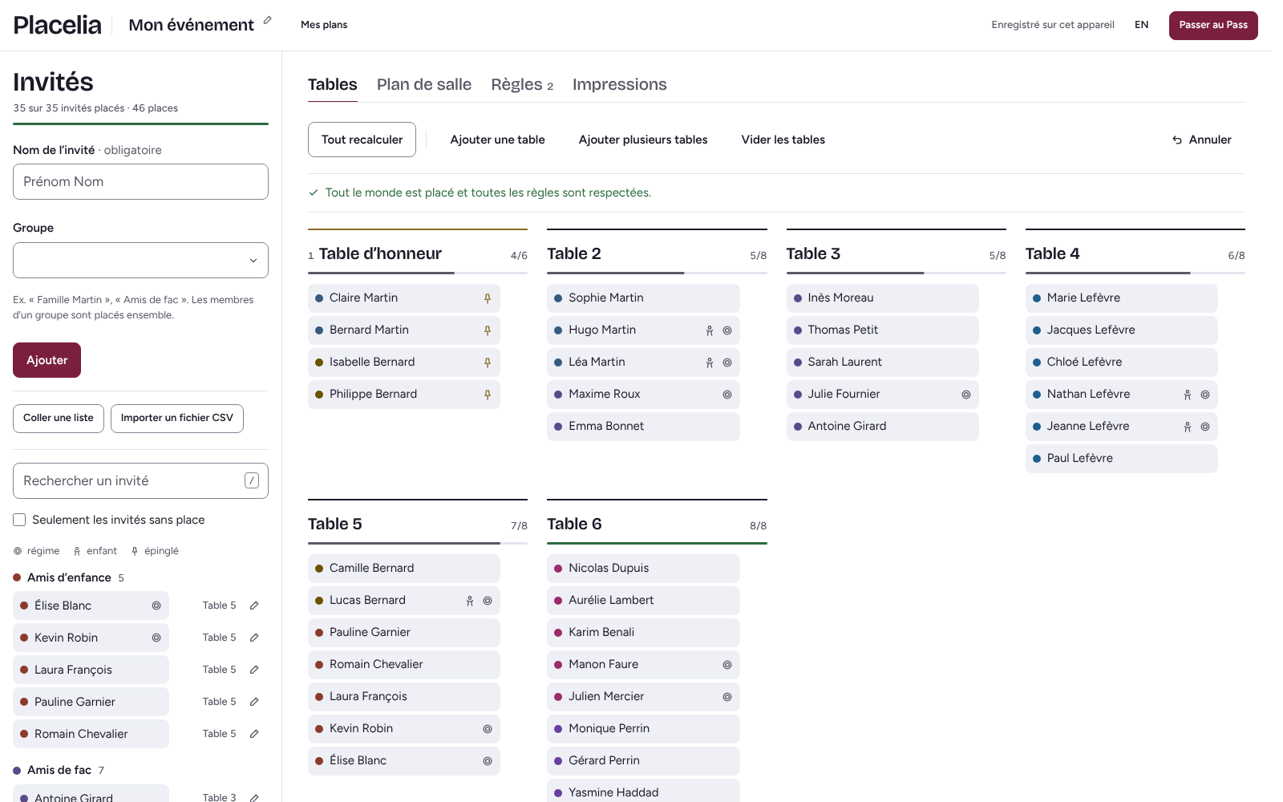Screen dimensions: 1283x802
Task: Focus the Prénom Nom input field
Action: coord(140,181)
